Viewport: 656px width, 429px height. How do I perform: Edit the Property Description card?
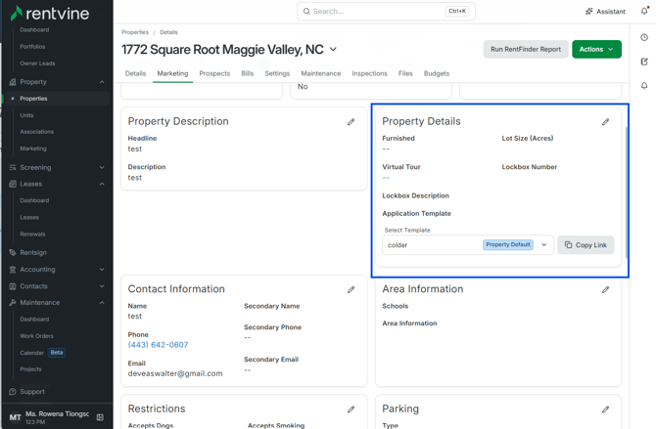(351, 122)
